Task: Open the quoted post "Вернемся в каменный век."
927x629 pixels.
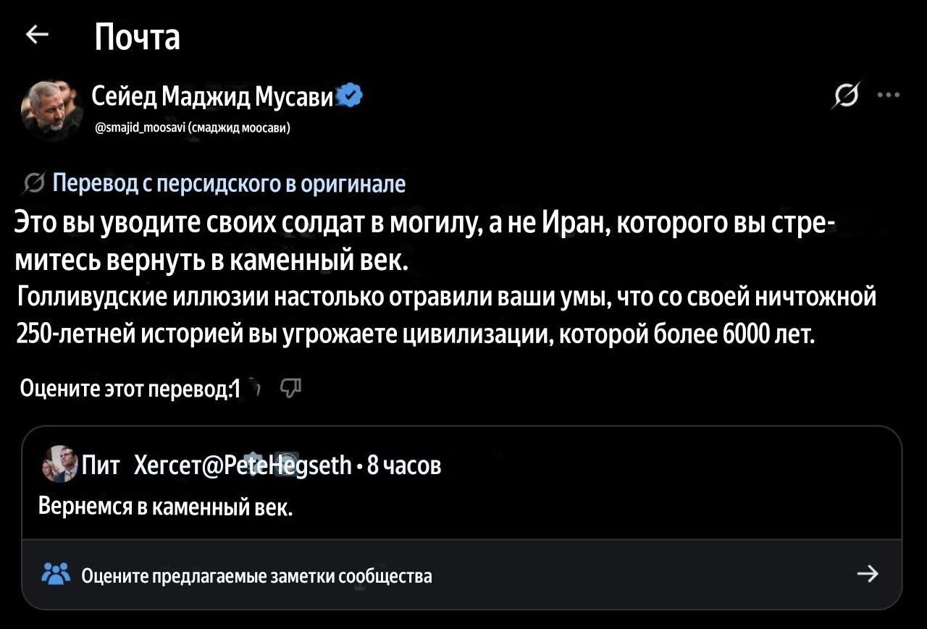Action: (165, 505)
